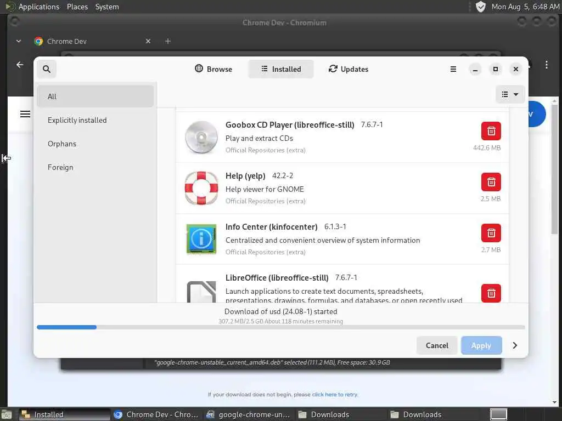Click the LibreOffice document icon
The width and height of the screenshot is (562, 421).
[201, 292]
